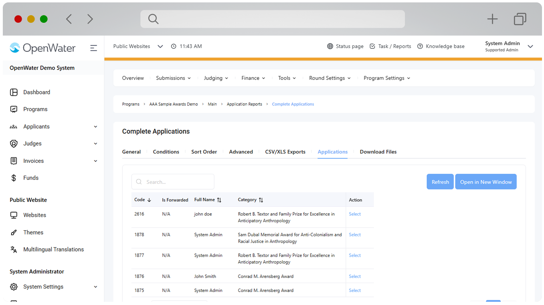Open the Dashboard sidebar icon

(x=14, y=92)
